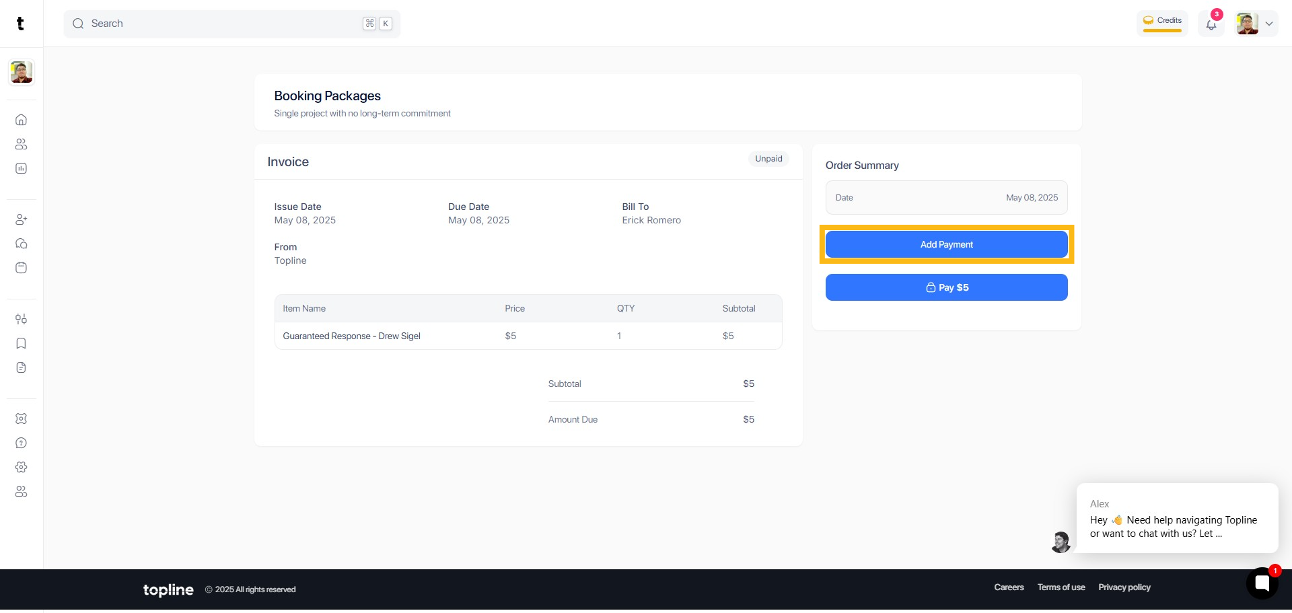The height and width of the screenshot is (613, 1292).
Task: Open the chat search icon in sidebar
Action: (22, 244)
